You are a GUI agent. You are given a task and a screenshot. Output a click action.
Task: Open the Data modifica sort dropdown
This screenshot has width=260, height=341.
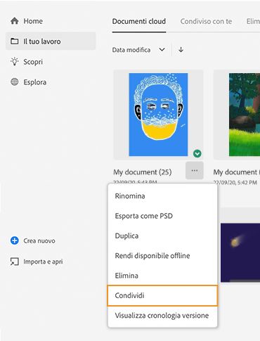(138, 50)
